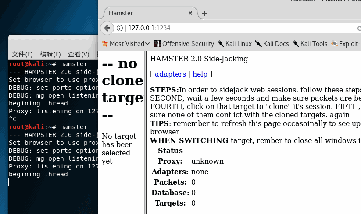Open the terminal 查看(V) menu
This screenshot has width=361, height=214.
click(x=79, y=54)
